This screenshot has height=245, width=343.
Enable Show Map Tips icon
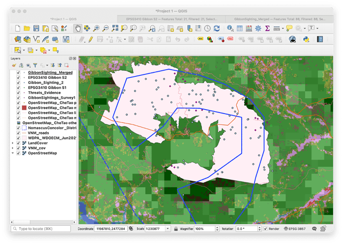click(289, 28)
